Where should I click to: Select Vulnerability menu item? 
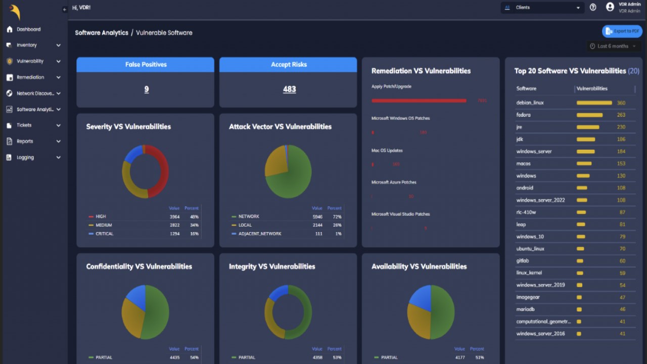point(30,61)
